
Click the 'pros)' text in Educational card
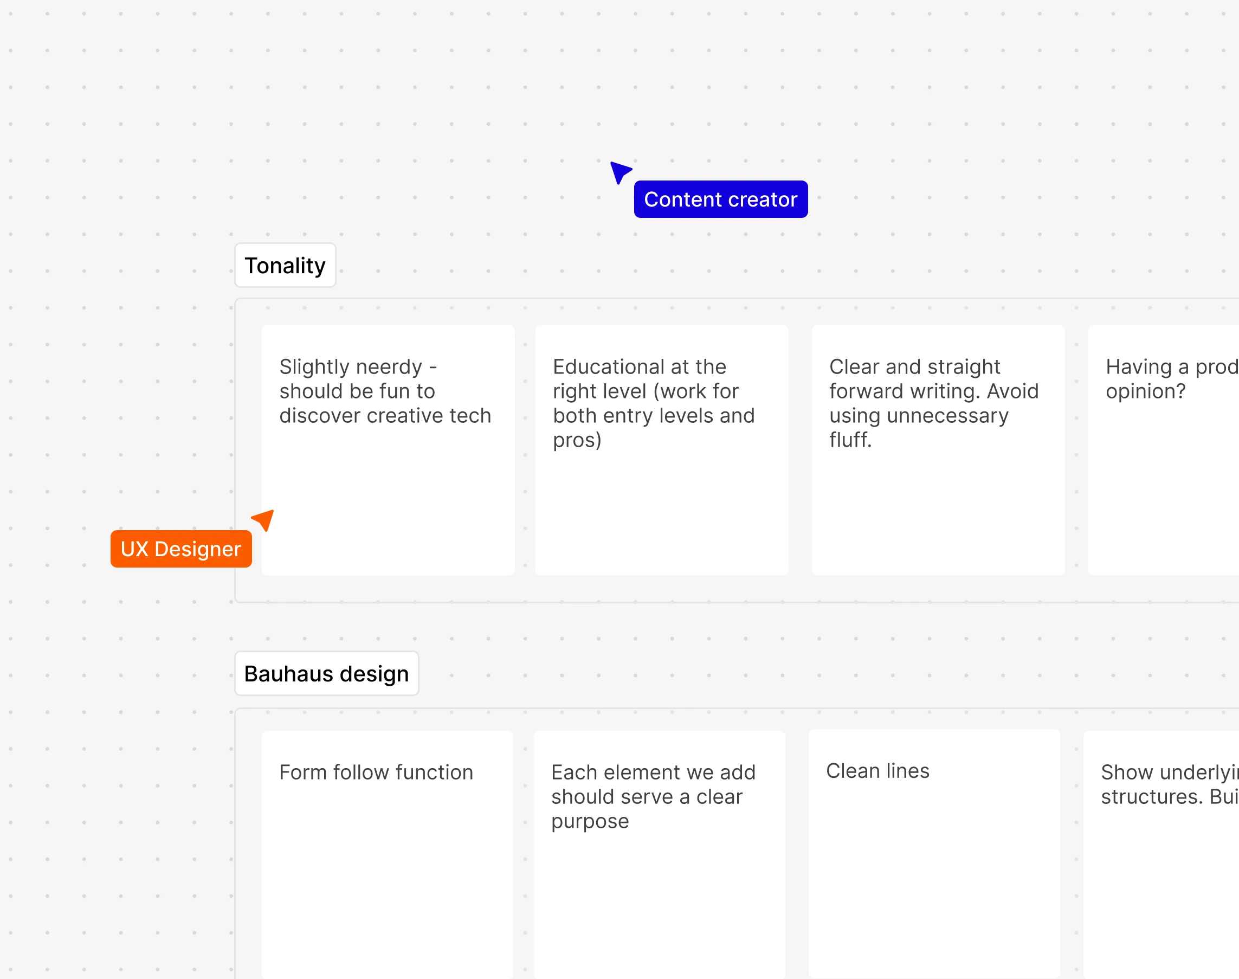tap(577, 440)
